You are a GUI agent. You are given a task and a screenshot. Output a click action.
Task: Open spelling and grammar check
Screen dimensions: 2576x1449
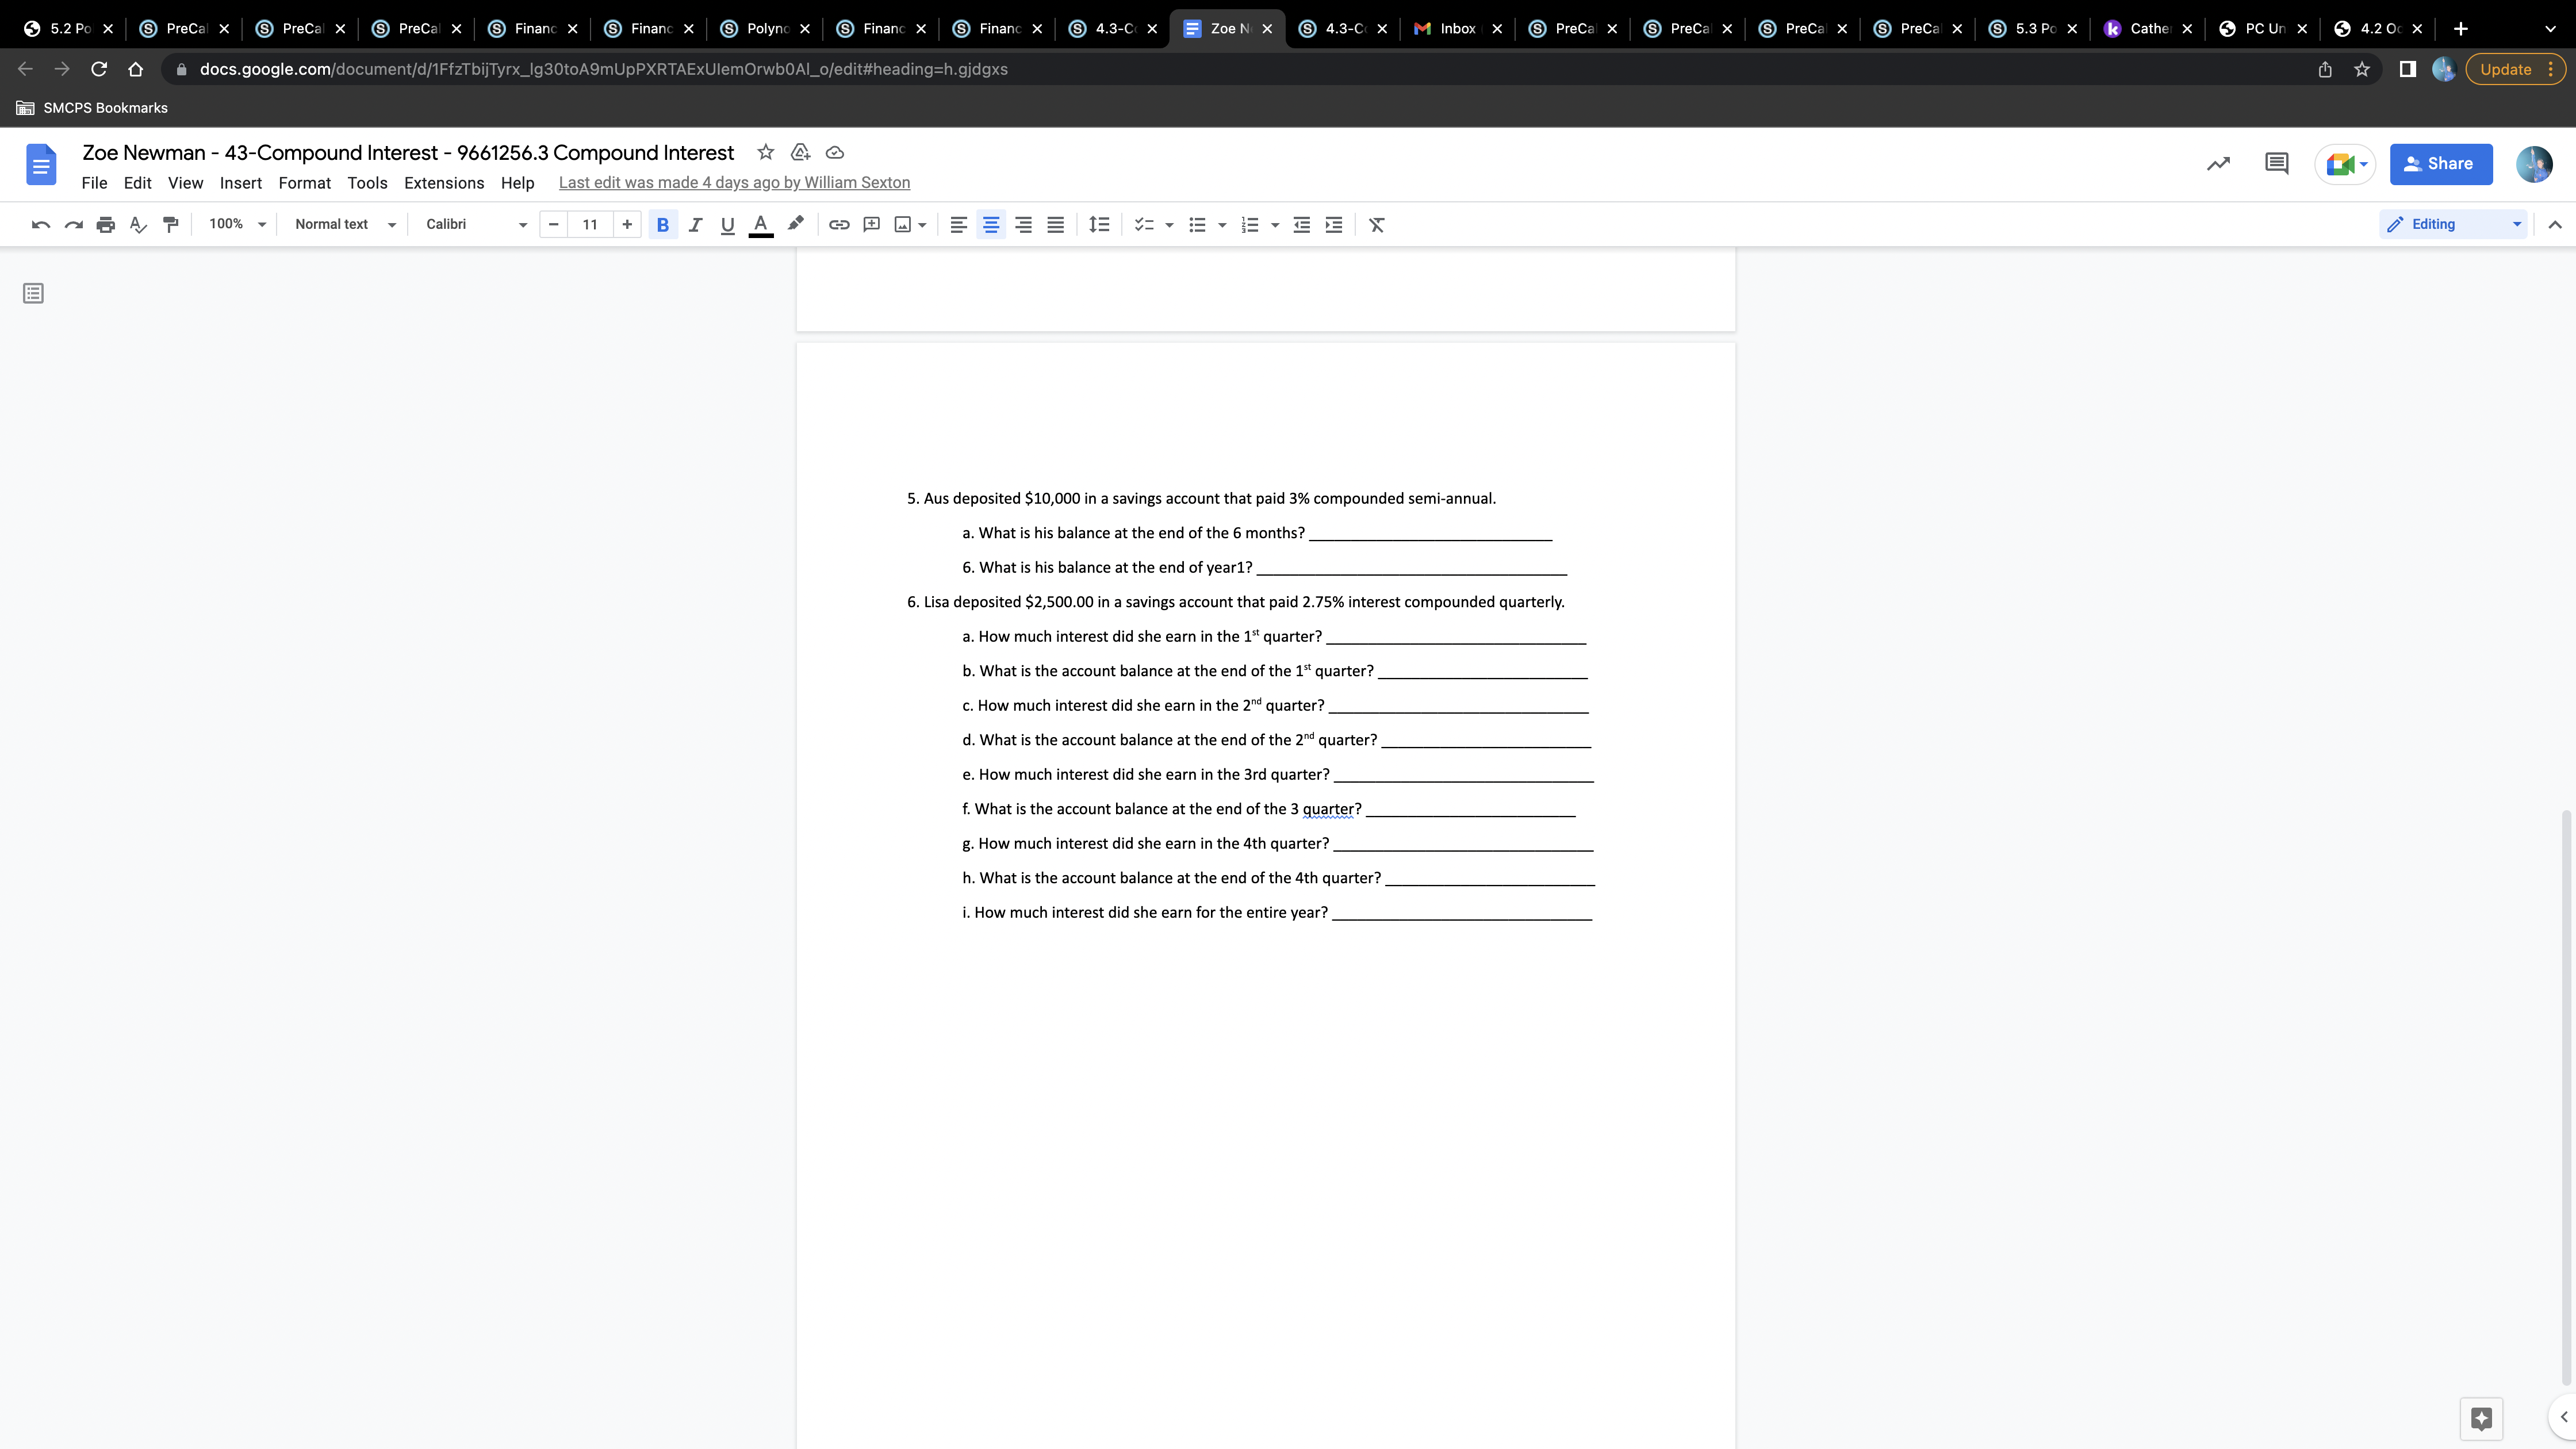pos(138,224)
